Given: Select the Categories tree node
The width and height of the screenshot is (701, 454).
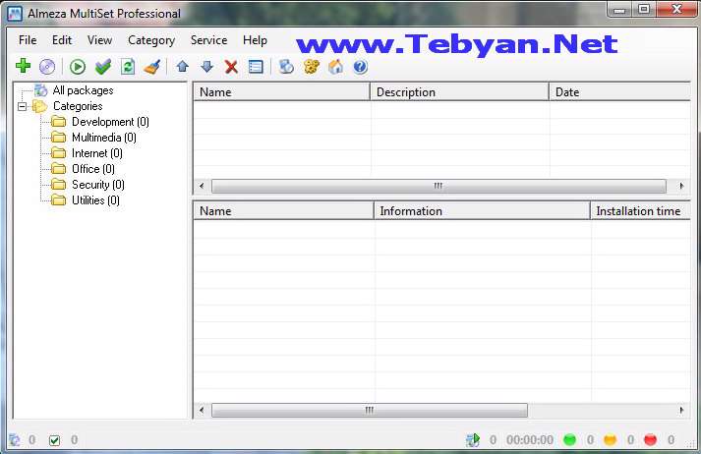Looking at the screenshot, I should tap(78, 106).
